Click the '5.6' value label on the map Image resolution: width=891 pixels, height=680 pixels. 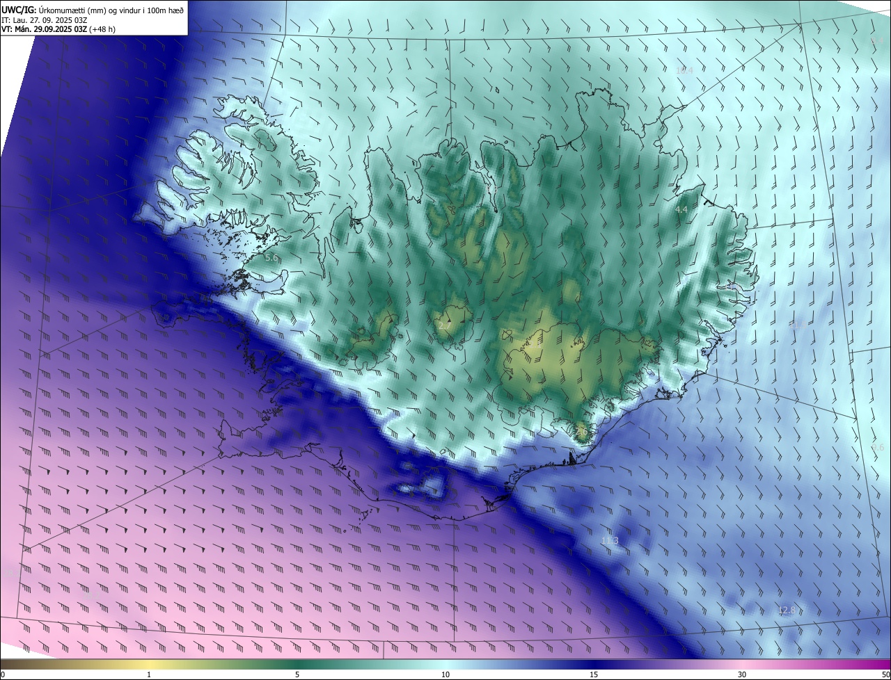pyautogui.click(x=271, y=258)
